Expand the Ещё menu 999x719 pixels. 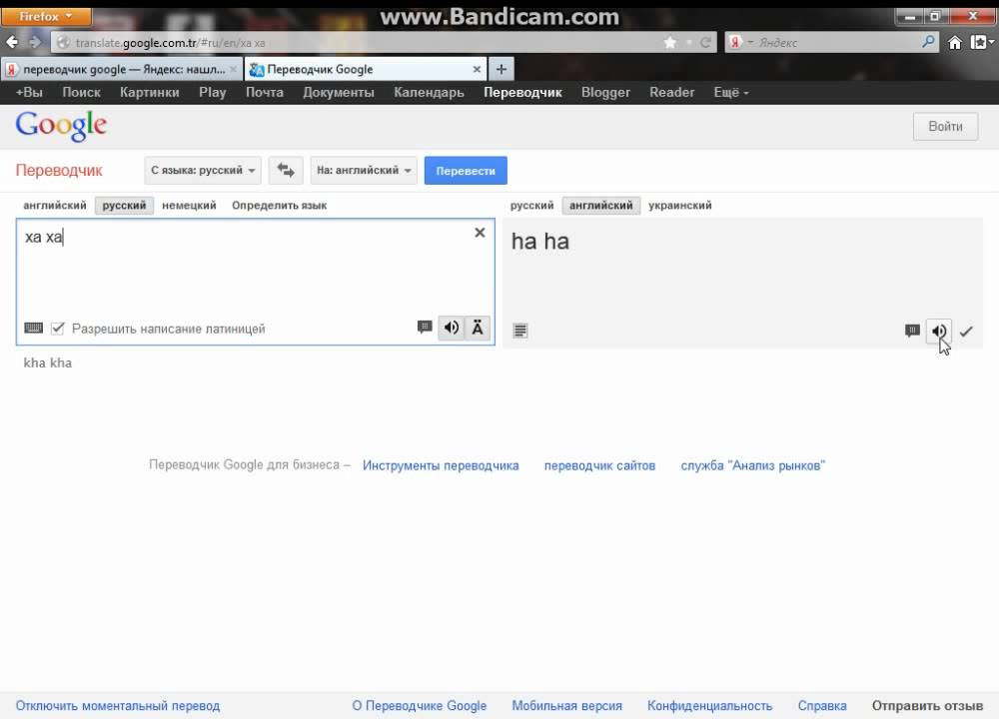(x=731, y=92)
